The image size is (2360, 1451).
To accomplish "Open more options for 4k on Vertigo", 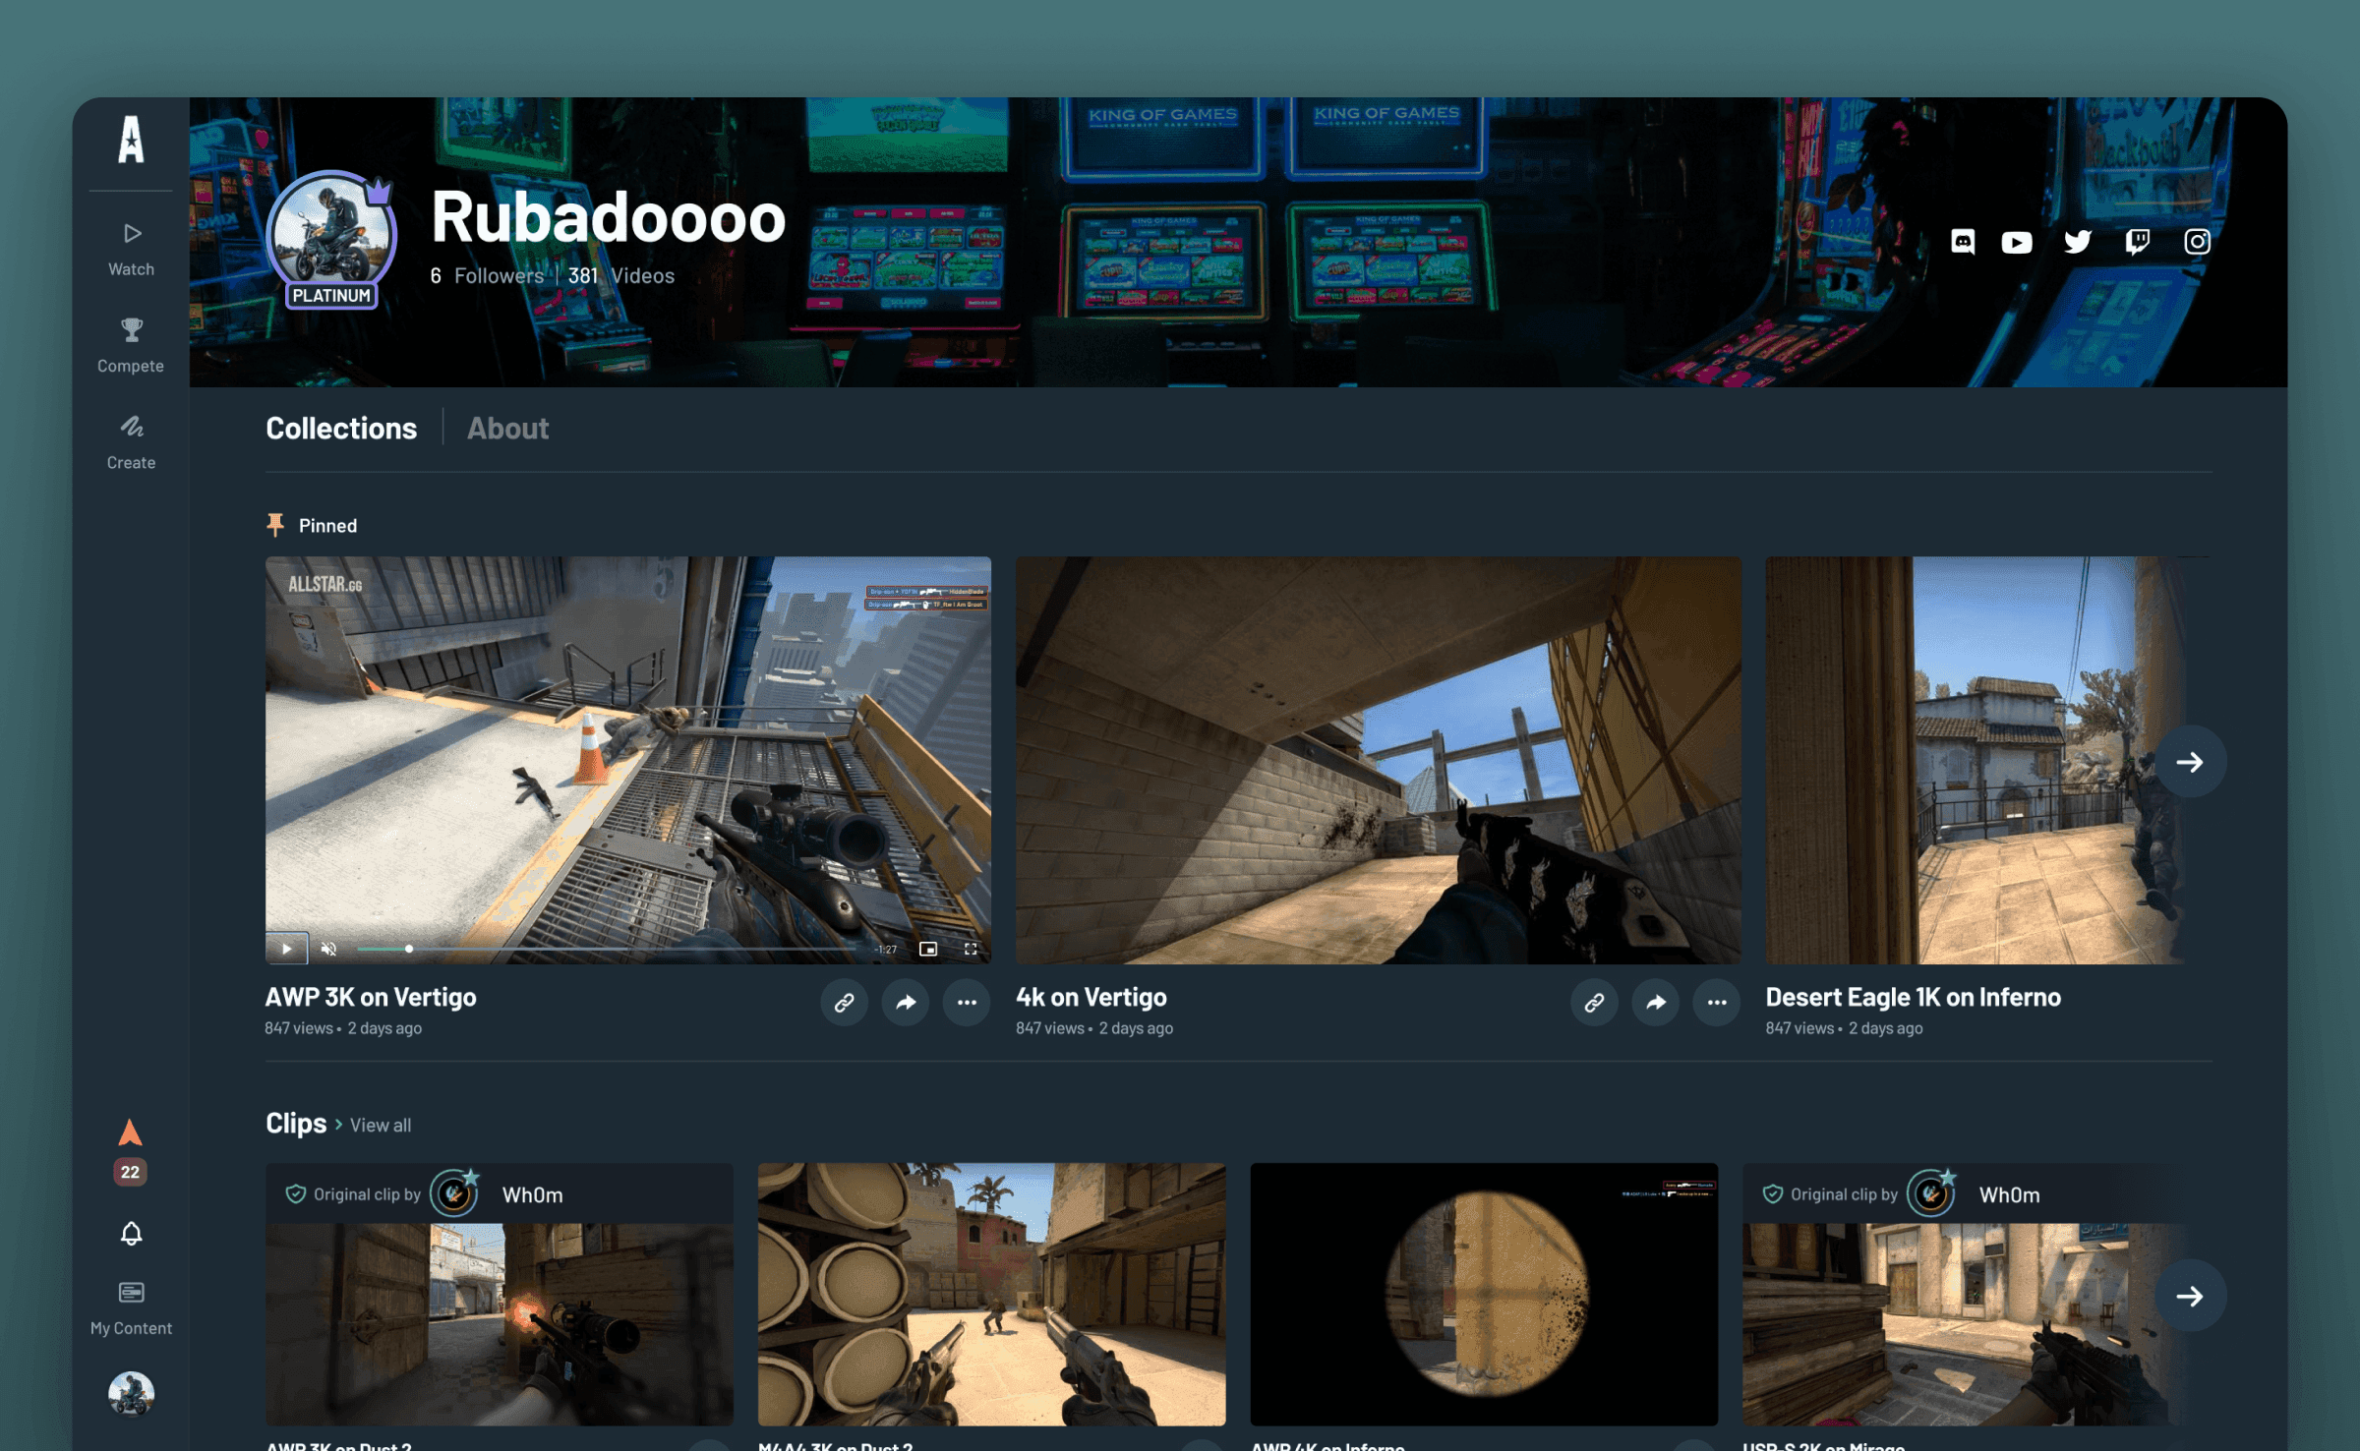I will (x=1717, y=1002).
